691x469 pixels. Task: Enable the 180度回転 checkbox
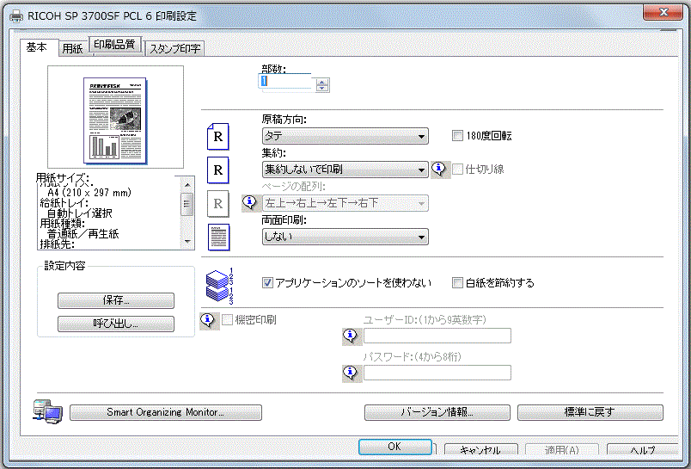pos(458,136)
